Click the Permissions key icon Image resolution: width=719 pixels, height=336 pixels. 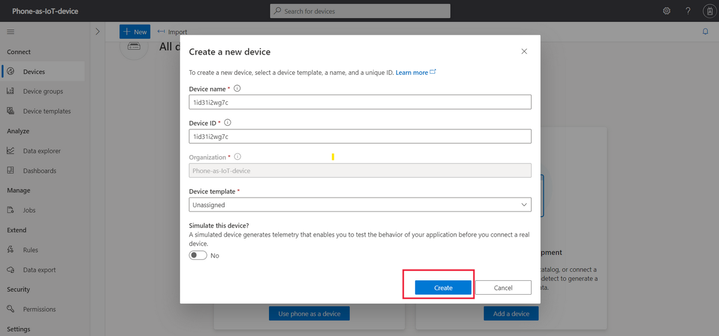pyautogui.click(x=11, y=309)
